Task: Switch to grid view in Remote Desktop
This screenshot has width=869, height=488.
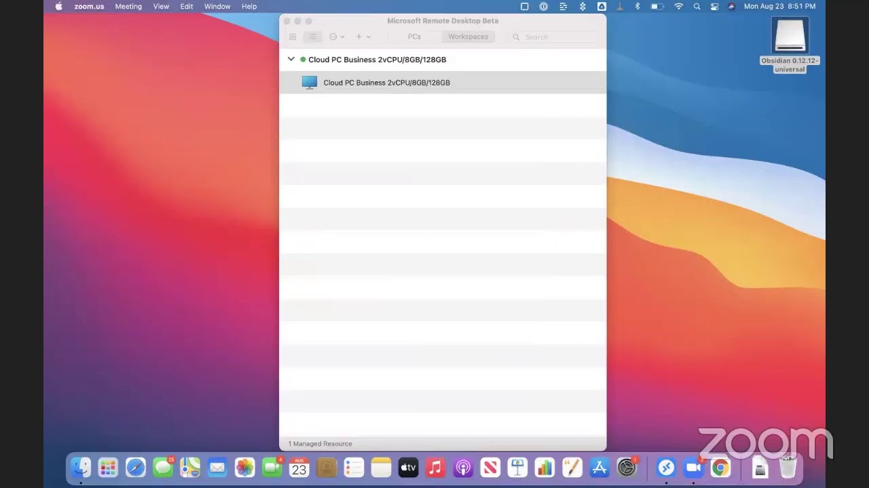Action: pyautogui.click(x=293, y=37)
